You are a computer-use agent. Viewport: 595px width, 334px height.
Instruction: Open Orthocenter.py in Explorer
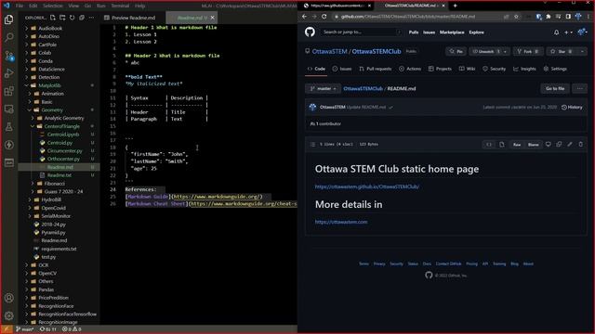click(x=63, y=159)
